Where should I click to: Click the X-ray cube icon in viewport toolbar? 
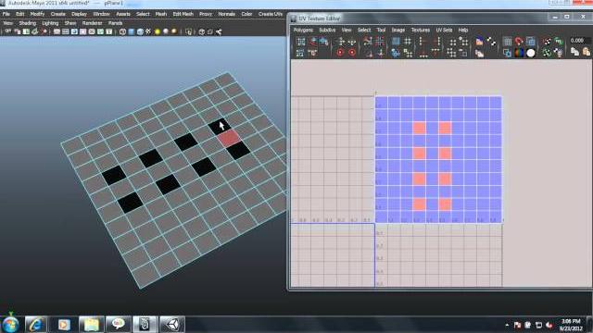[x=202, y=32]
